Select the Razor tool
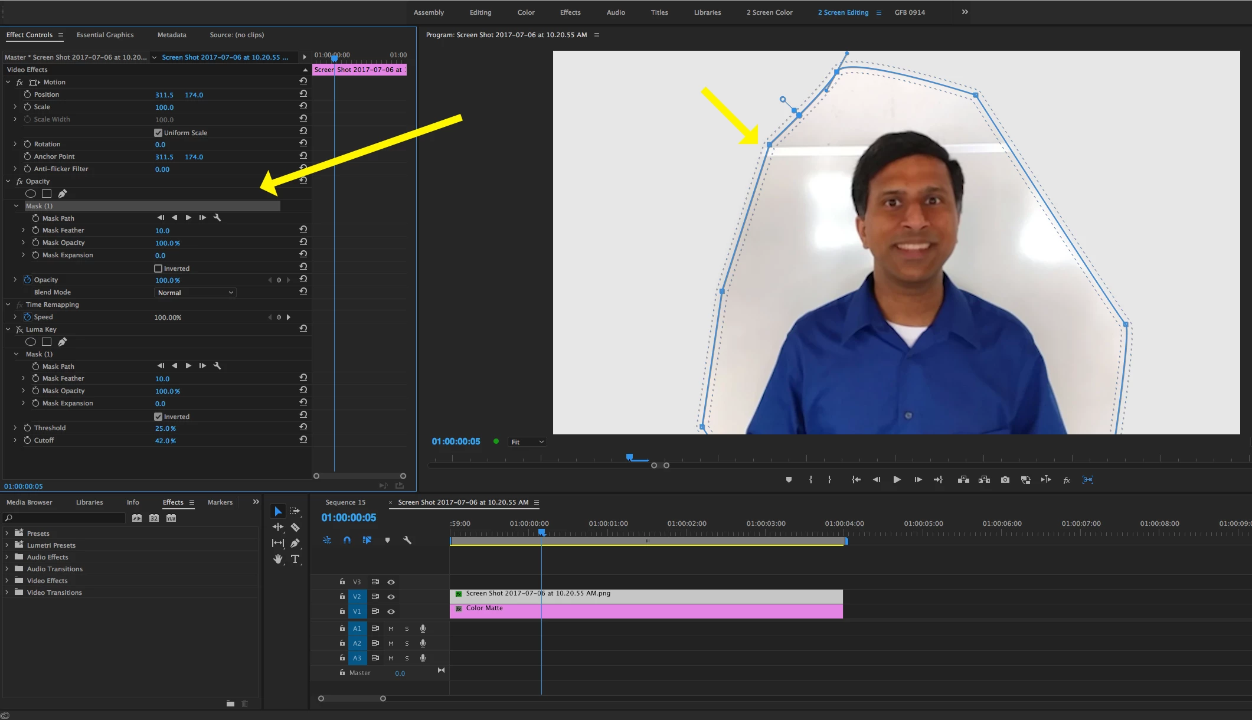The width and height of the screenshot is (1252, 720). 295,527
